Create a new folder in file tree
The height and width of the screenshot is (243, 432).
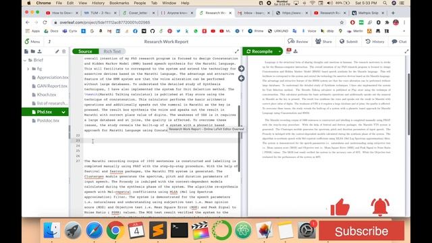coord(33,51)
